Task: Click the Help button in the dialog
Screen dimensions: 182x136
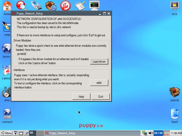Action: coord(81,97)
